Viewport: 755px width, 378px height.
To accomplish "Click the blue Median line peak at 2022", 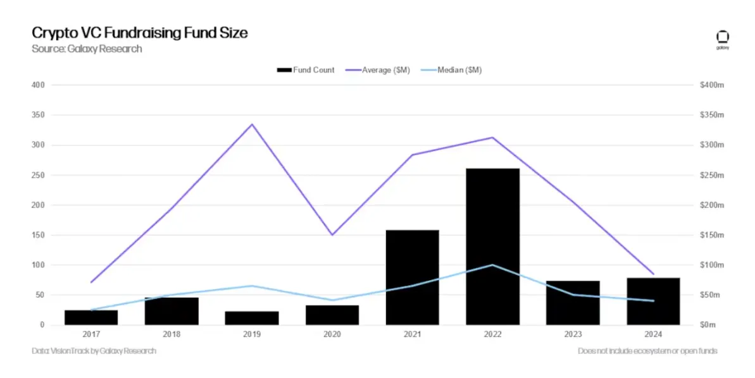I will coord(492,265).
